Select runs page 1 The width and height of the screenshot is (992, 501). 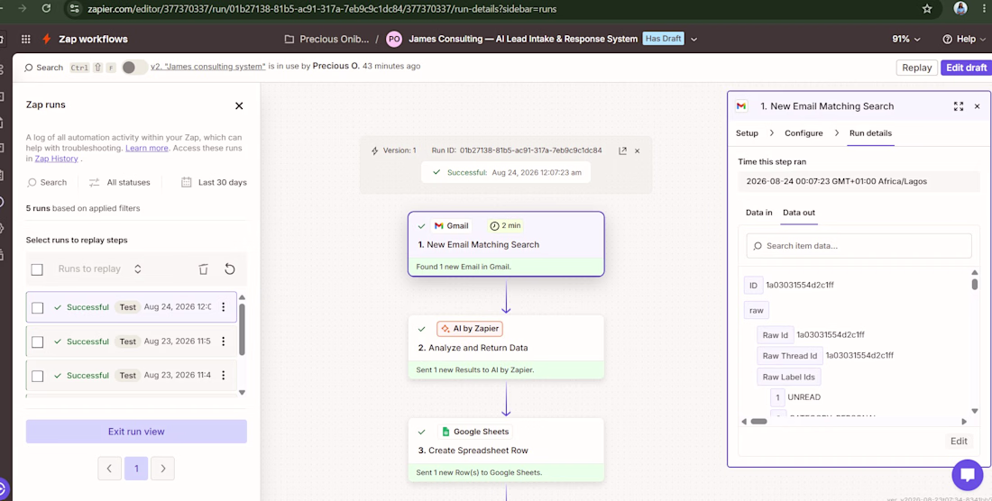136,469
